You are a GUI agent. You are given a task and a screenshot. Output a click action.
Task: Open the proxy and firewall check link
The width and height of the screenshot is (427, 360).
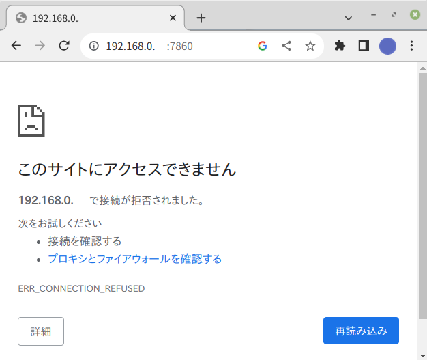(x=135, y=259)
